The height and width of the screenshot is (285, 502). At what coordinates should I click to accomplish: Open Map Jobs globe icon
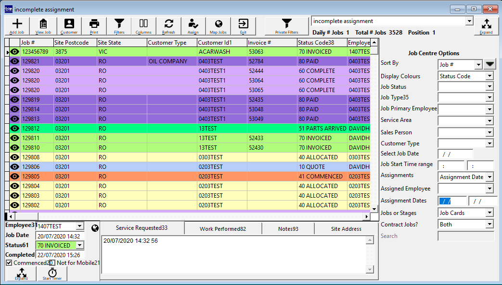(x=218, y=26)
